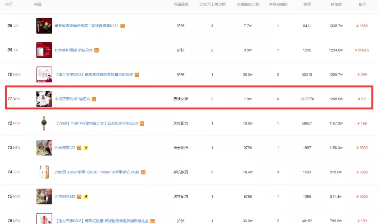Open the 小熊烫画纯棉T恤短袖 product link
This screenshot has height=224, width=379.
(72, 99)
